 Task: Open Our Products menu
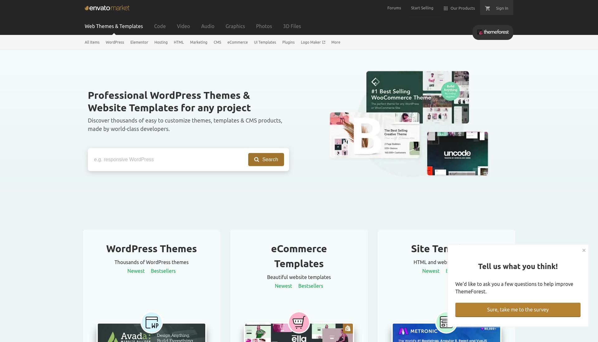459,8
